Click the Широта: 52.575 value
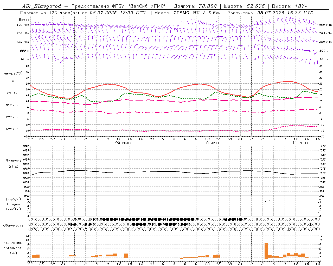 (244, 6)
